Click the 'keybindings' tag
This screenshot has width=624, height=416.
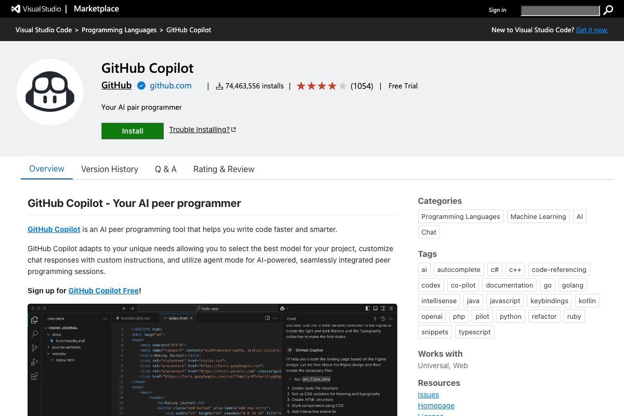[549, 301]
